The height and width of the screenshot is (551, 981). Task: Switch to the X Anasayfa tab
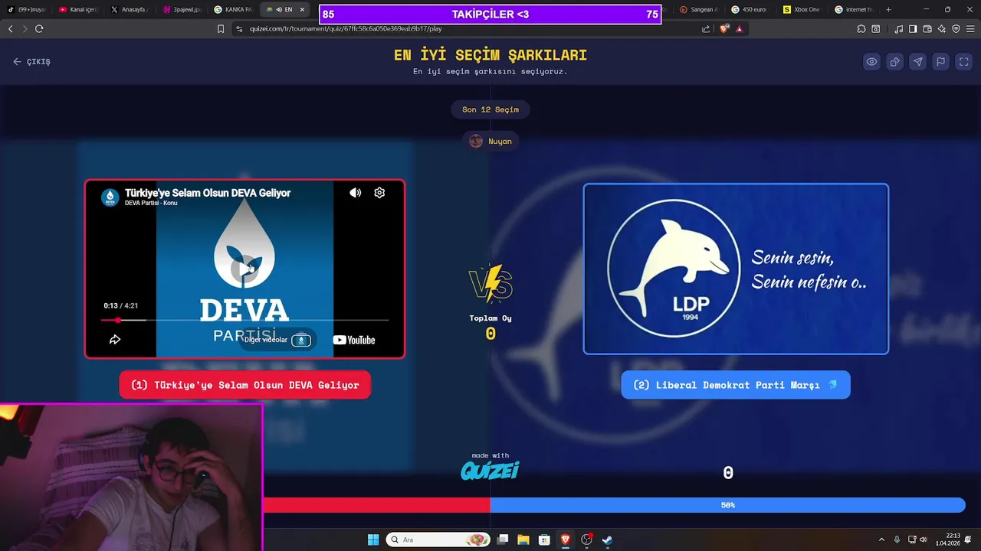click(x=130, y=9)
